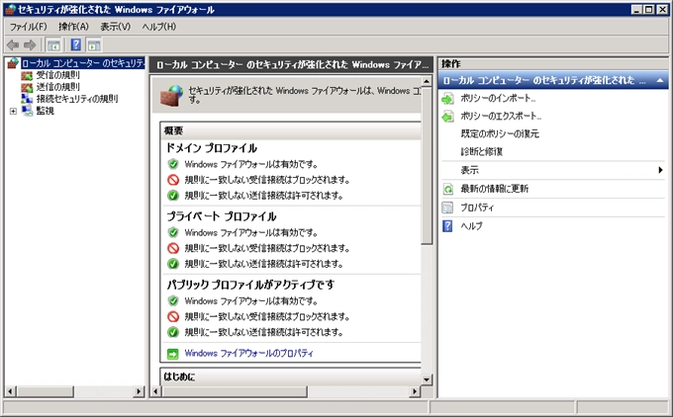Image resolution: width=673 pixels, height=417 pixels.
Task: Click the green check icon under プライベート プロファイル
Action: [173, 264]
